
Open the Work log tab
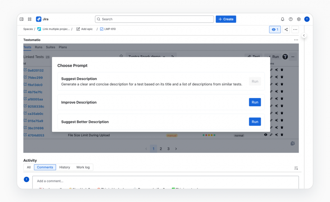[83, 167]
